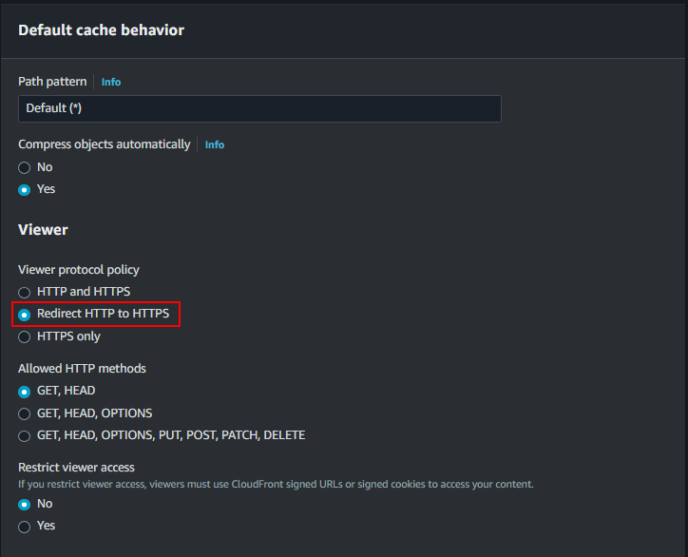
Task: Open Info link next to Compress objects automatically
Action: [215, 144]
